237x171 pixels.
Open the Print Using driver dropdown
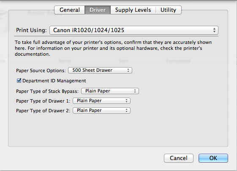coord(134,30)
